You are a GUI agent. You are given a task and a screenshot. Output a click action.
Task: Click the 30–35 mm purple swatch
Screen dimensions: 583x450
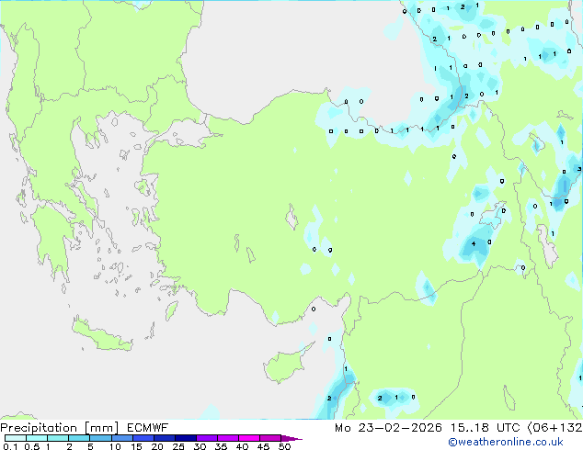pos(206,438)
